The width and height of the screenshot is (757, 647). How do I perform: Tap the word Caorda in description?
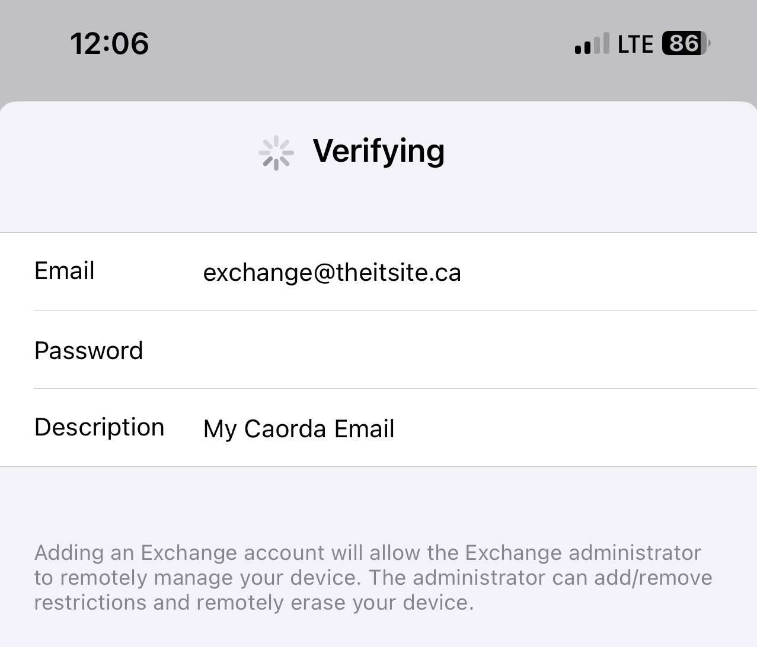(285, 429)
